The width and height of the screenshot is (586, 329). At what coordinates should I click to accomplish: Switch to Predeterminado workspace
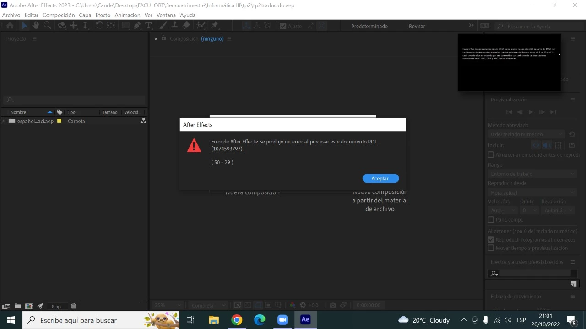coord(369,26)
